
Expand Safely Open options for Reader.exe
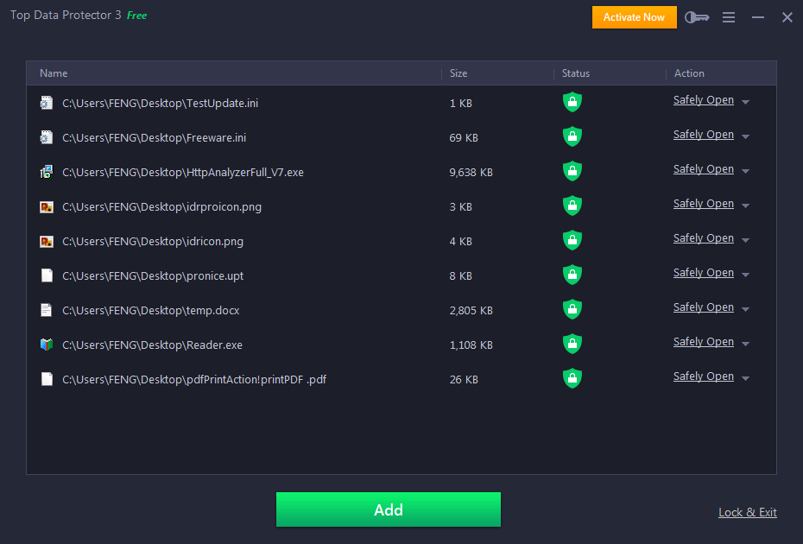(x=746, y=342)
